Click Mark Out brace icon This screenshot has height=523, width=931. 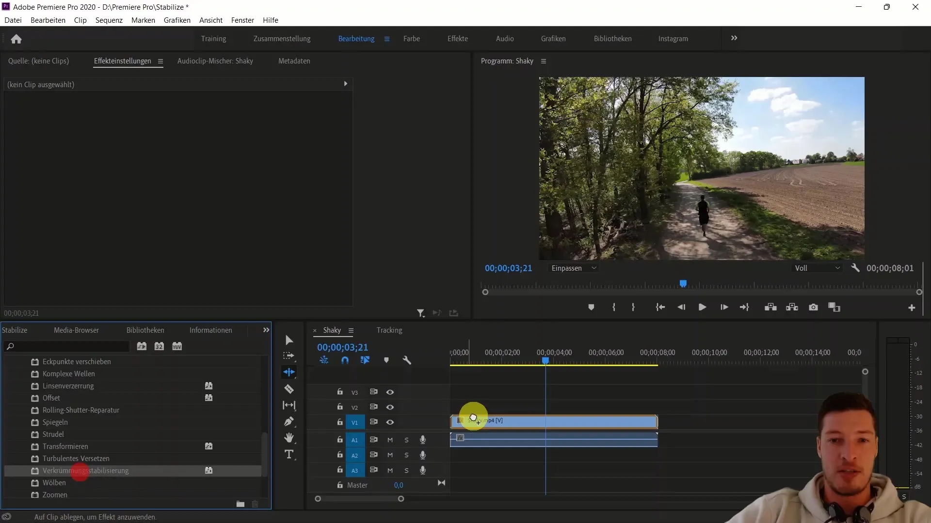click(x=633, y=307)
